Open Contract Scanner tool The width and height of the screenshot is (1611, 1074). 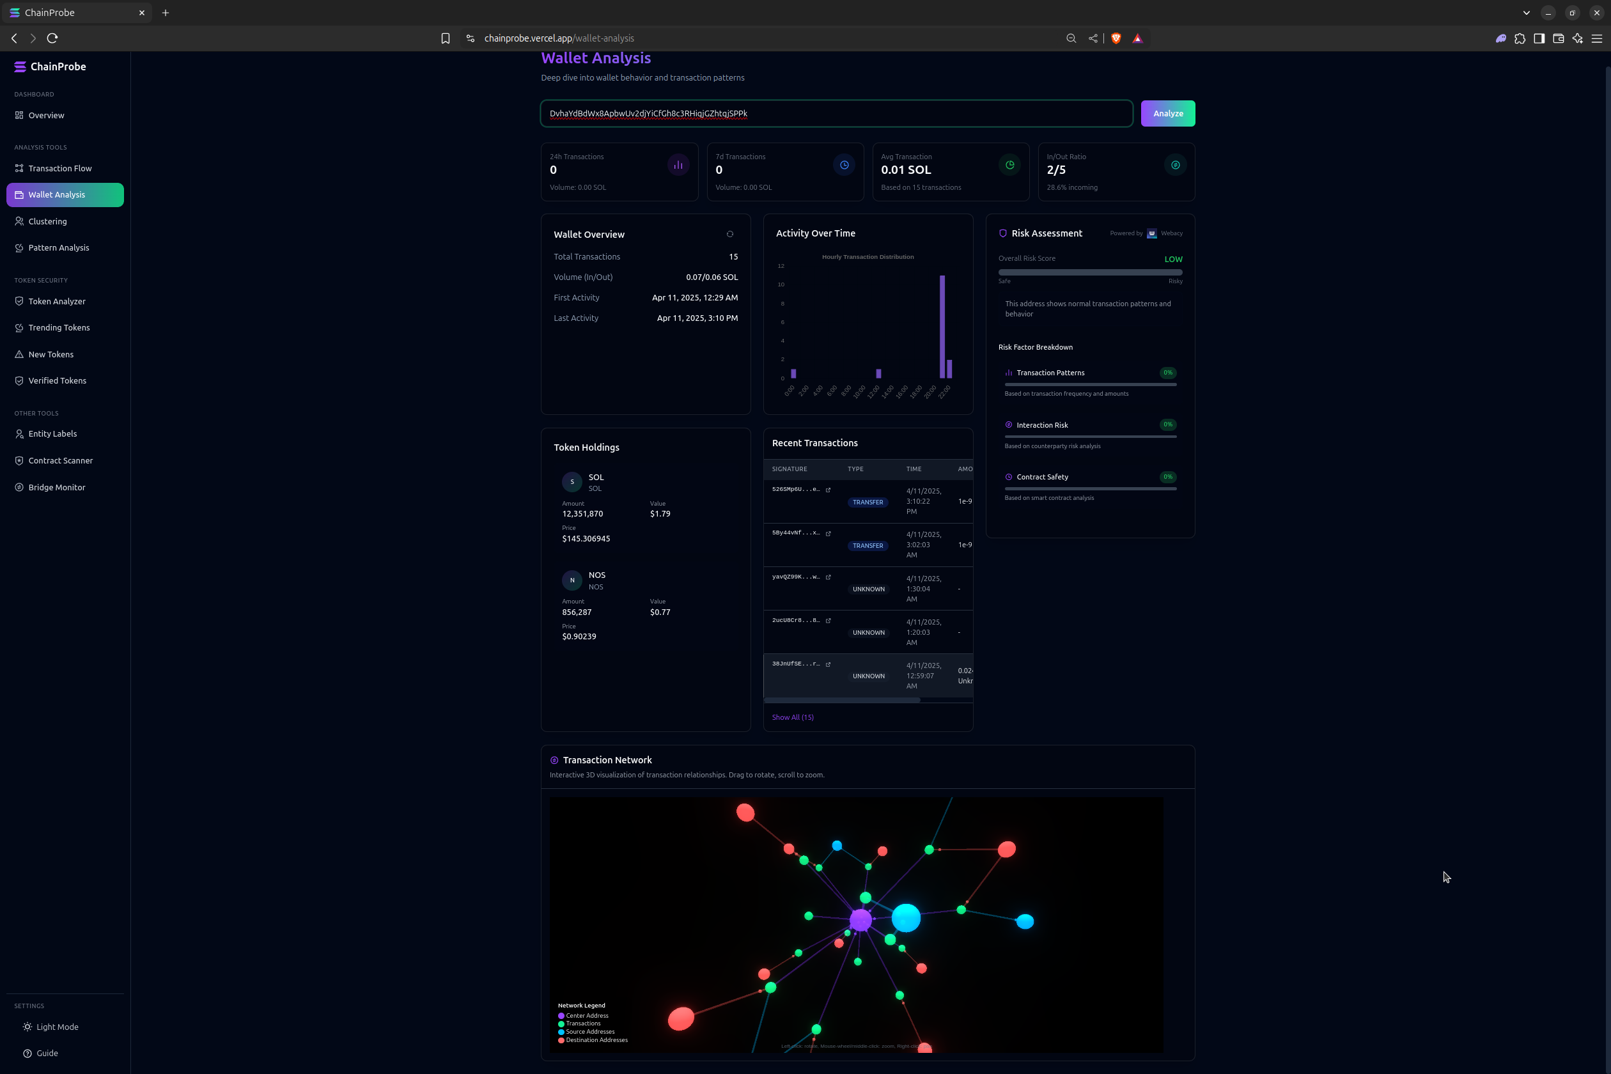[65, 460]
